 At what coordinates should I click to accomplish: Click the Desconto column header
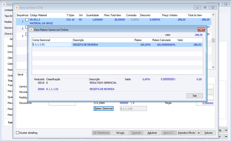pos(150,15)
